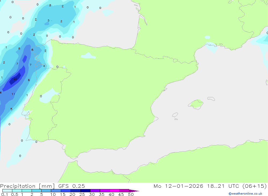This screenshot has width=268, height=196.
Task: Click the 'Mo 12-01-2026' date text
Action: coord(178,186)
